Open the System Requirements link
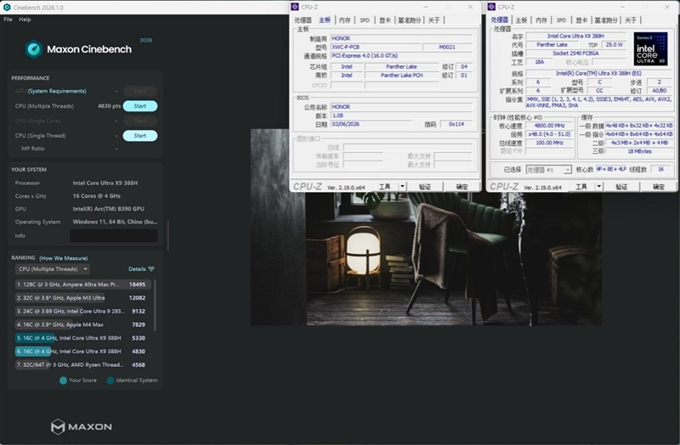 point(57,91)
